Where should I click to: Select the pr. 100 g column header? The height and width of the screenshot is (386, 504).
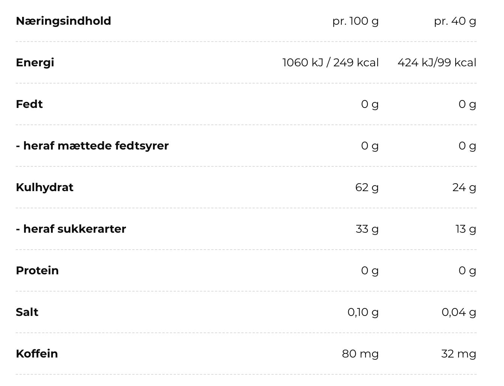click(x=355, y=21)
